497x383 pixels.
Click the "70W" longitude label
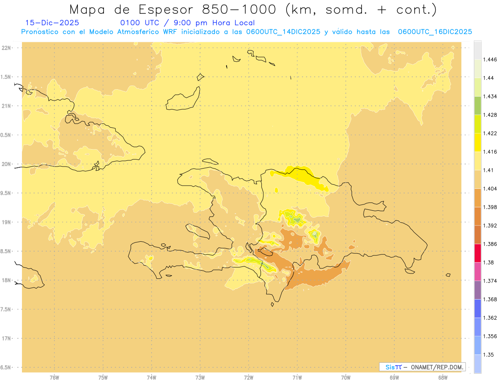coord(346,378)
